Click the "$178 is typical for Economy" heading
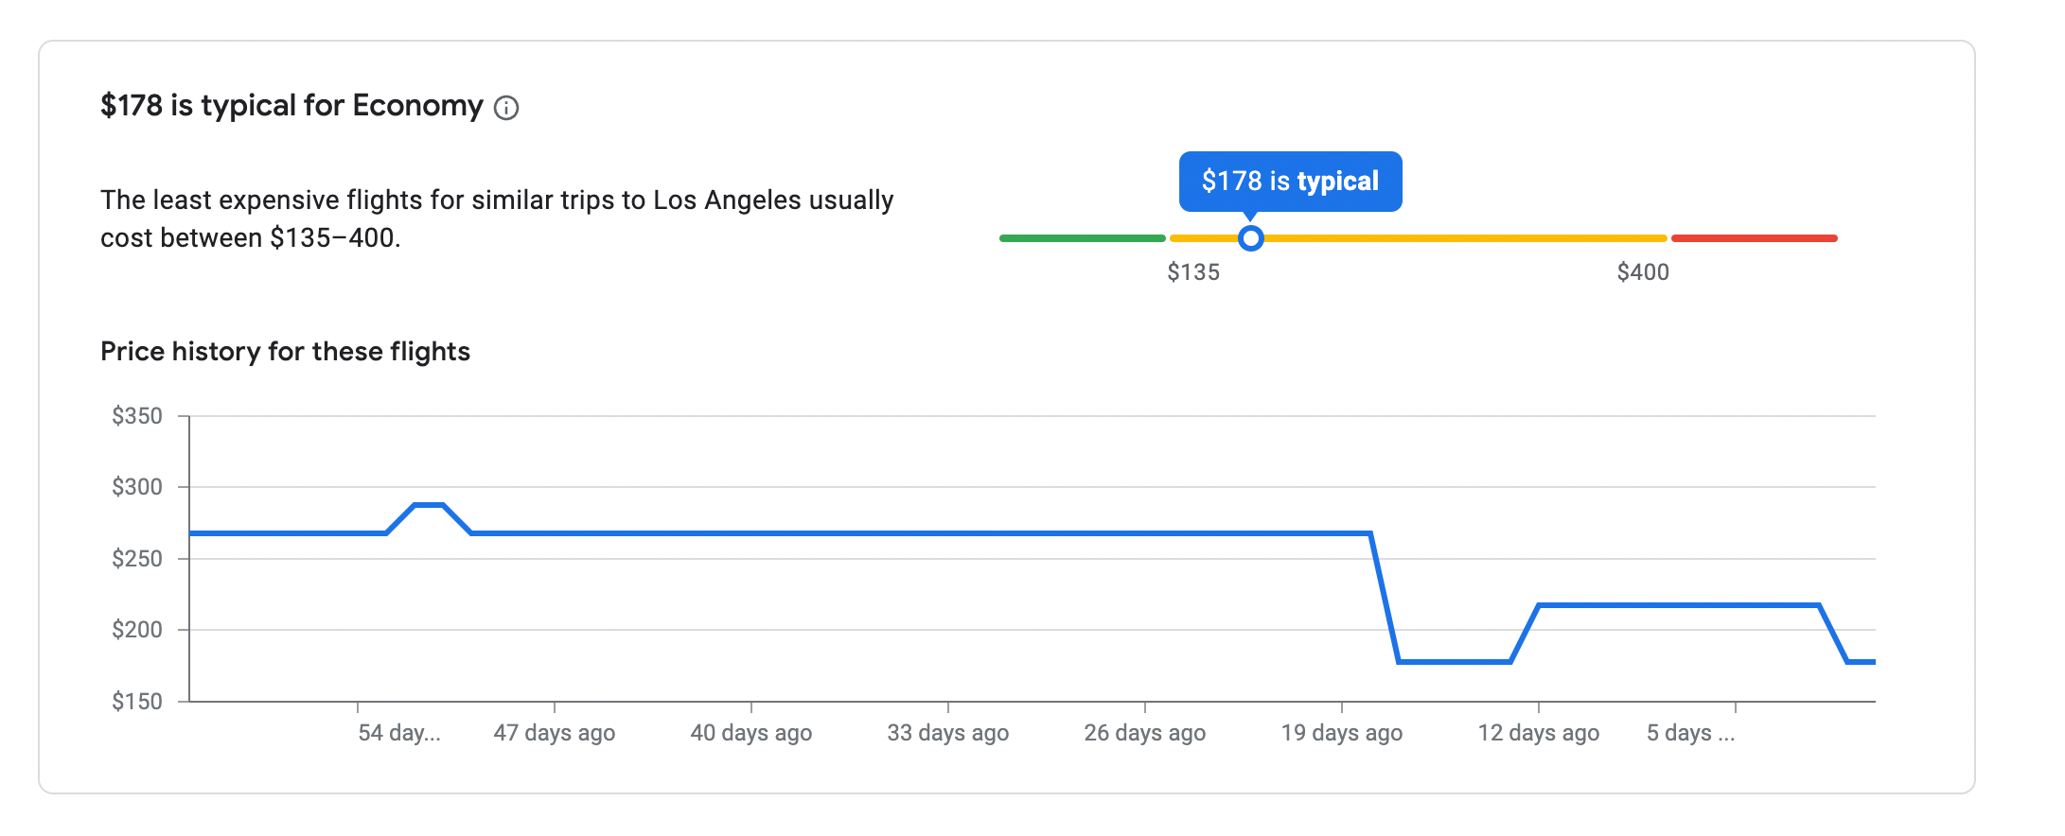 tap(291, 106)
